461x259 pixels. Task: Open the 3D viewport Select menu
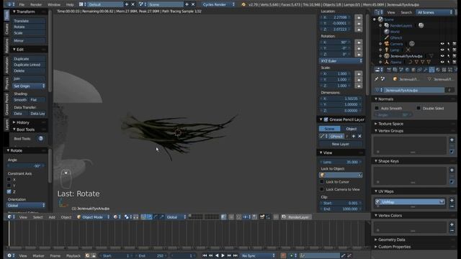click(37, 217)
